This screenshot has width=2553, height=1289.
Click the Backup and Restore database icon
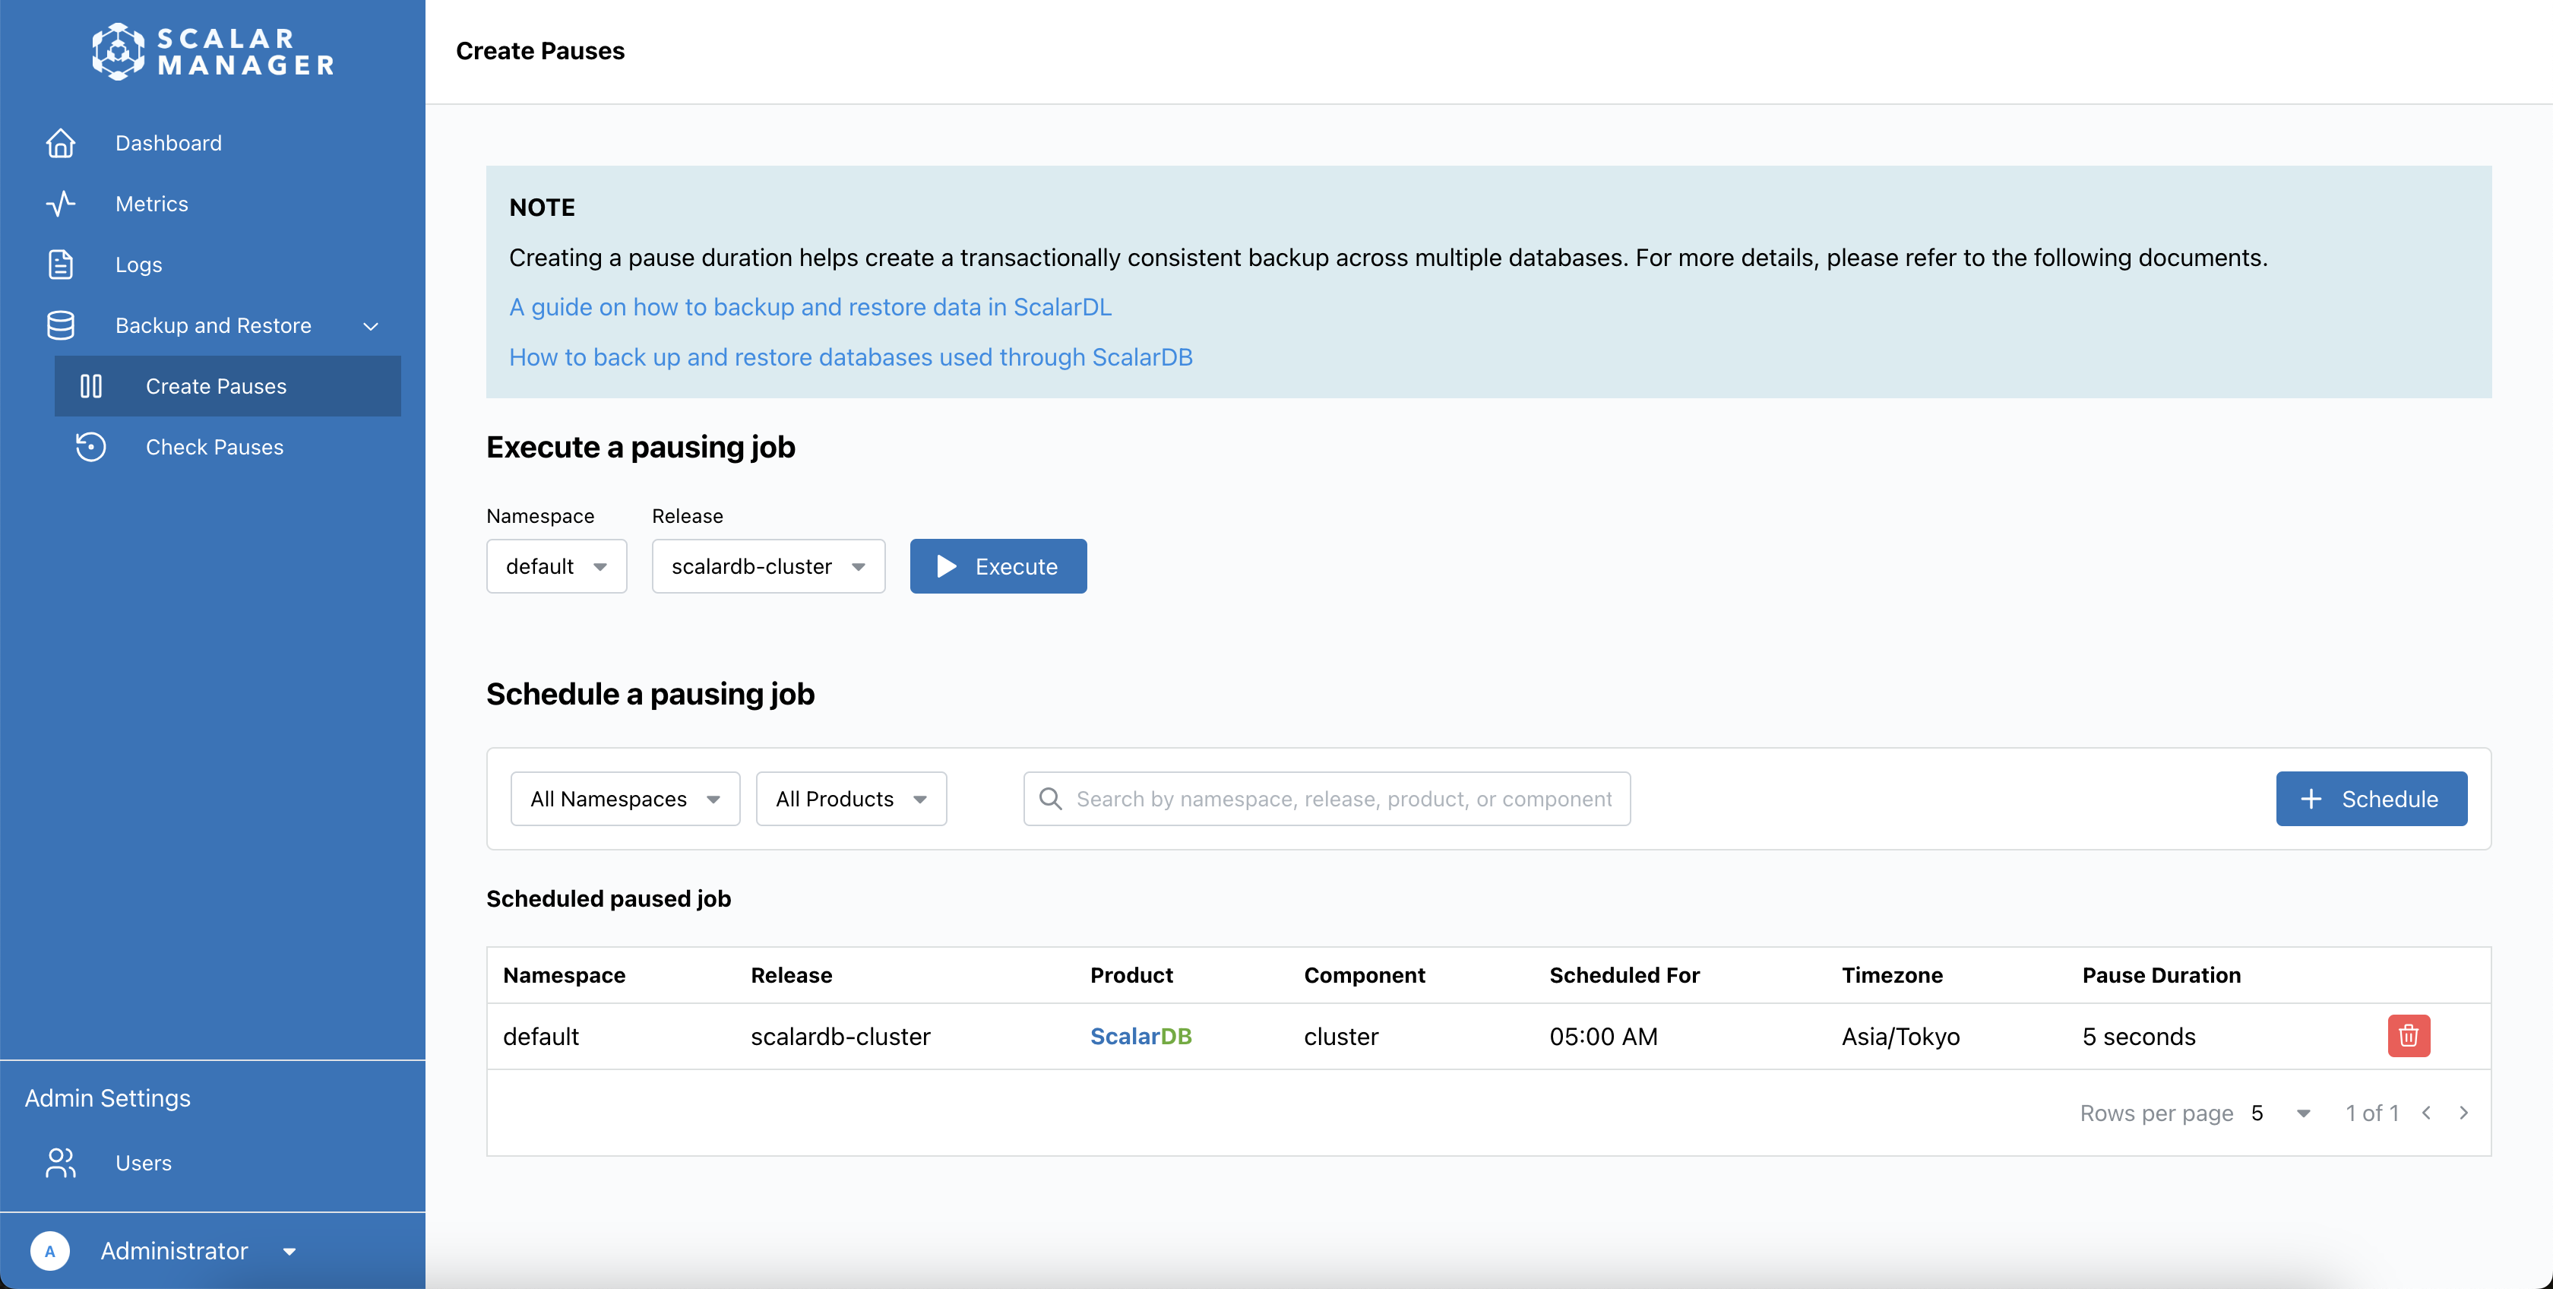61,325
